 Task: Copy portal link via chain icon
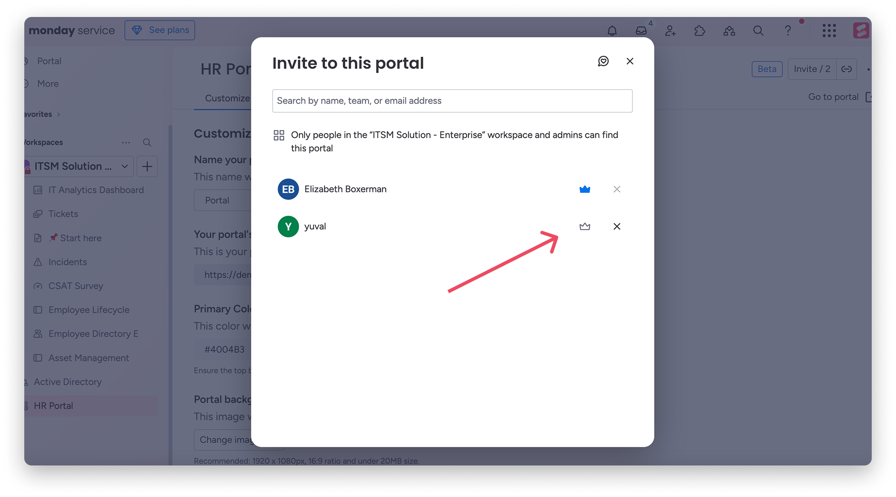coord(846,69)
